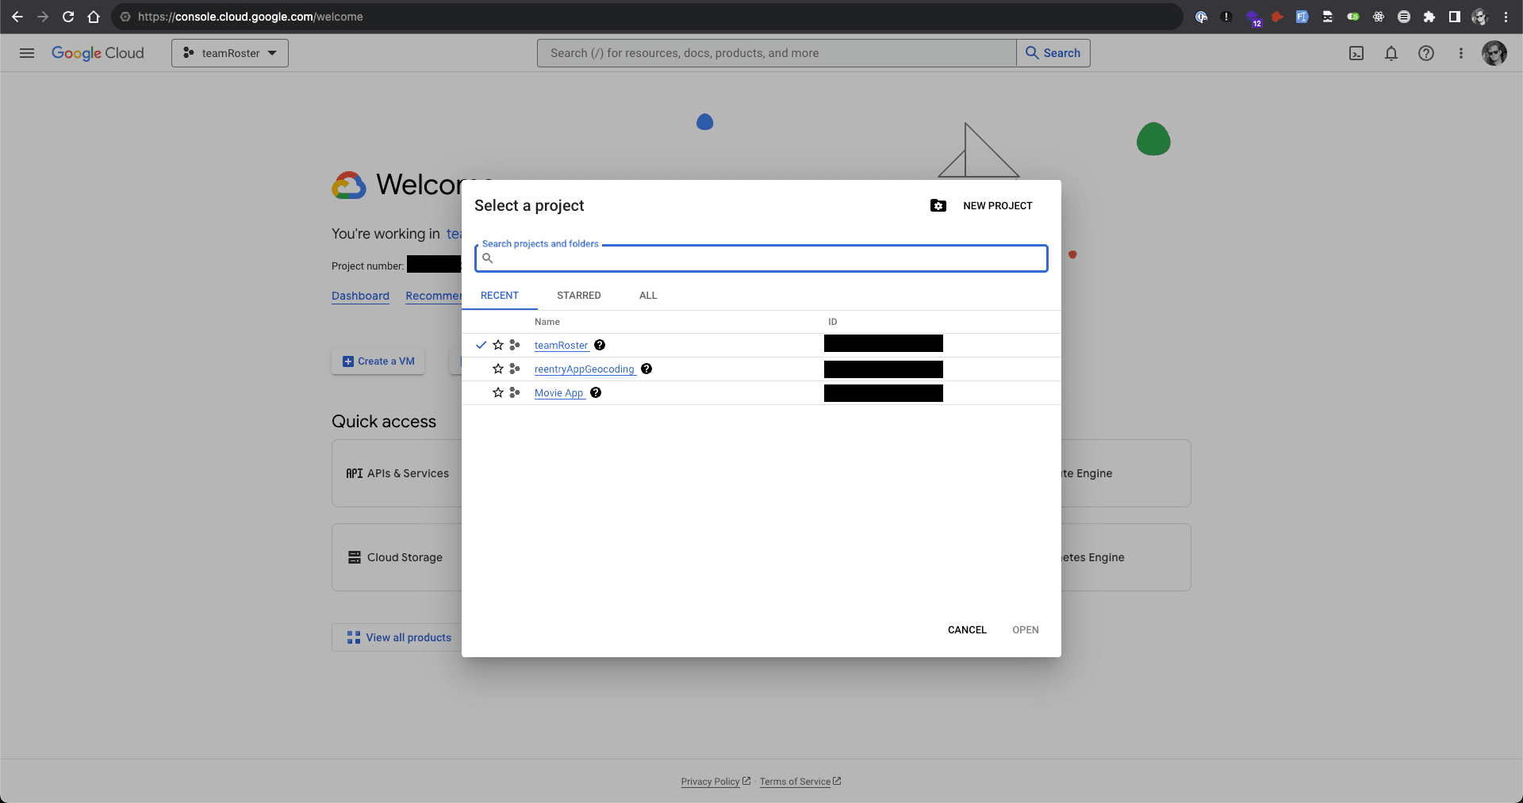Open the main navigation hamburger menu
This screenshot has width=1523, height=803.
pyautogui.click(x=27, y=53)
